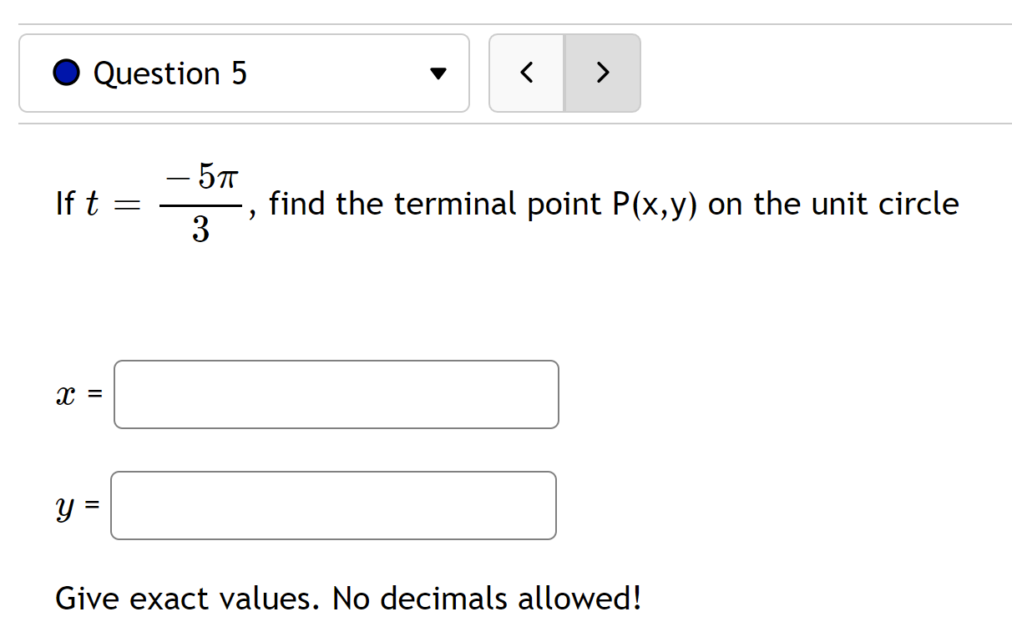Image resolution: width=1012 pixels, height=637 pixels.
Task: Click the right-pointing navigation arrow
Action: click(x=603, y=73)
